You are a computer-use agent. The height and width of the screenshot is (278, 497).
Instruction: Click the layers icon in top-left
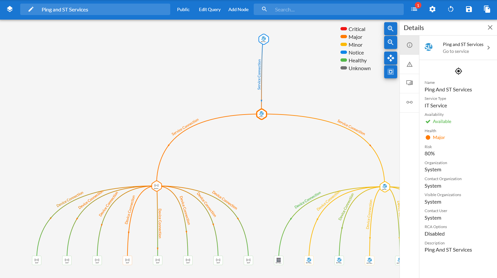tap(10, 9)
